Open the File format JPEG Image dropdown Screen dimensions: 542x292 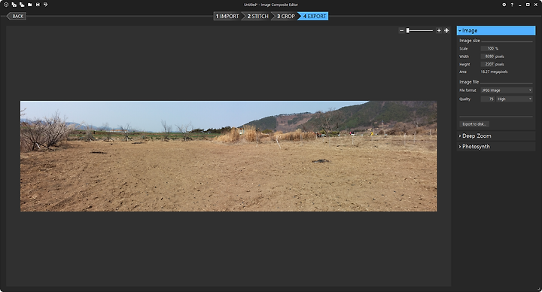[507, 90]
